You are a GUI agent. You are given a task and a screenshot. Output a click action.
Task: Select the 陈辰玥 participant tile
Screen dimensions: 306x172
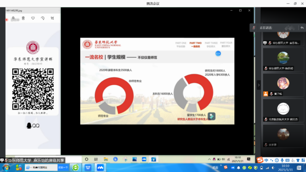click(283, 60)
